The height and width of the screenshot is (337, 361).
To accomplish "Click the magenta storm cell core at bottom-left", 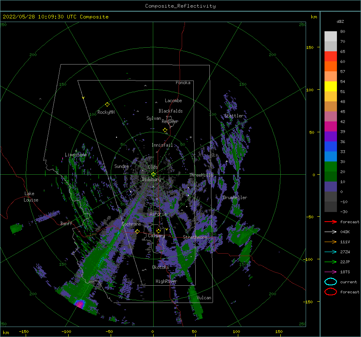I will click(80, 304).
